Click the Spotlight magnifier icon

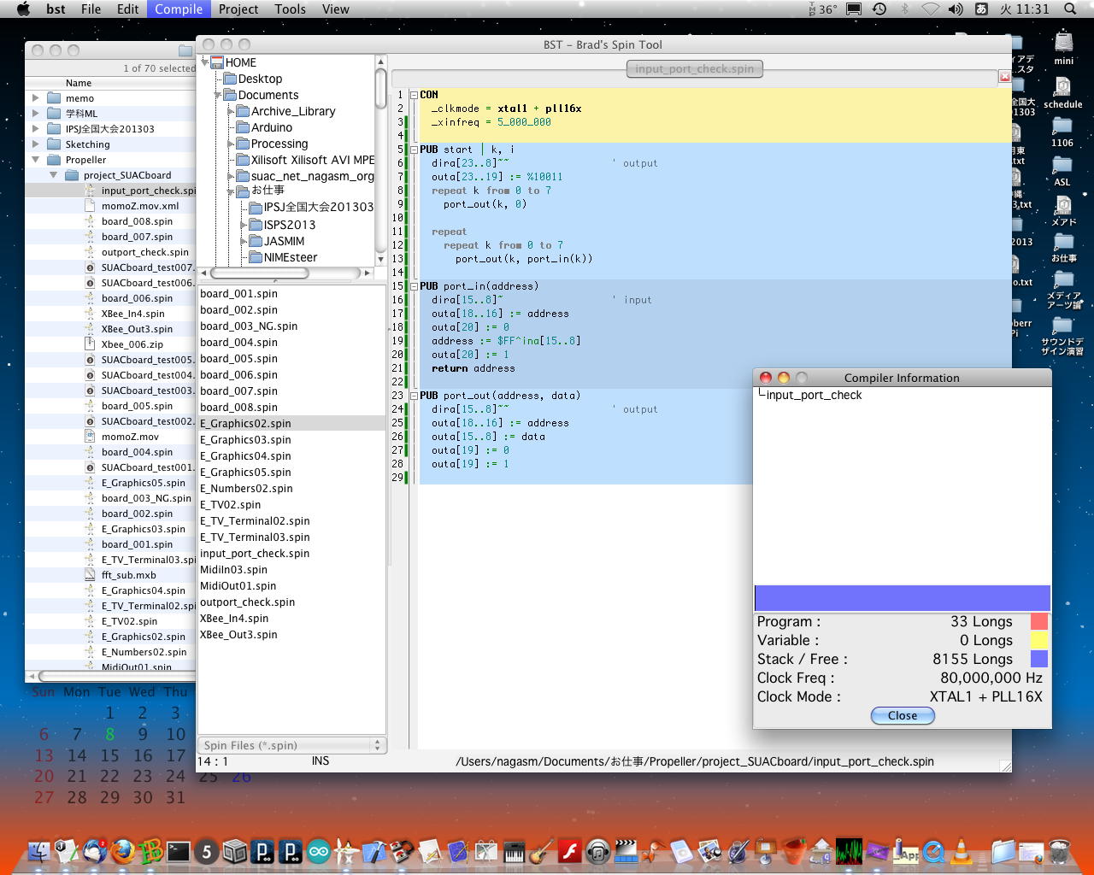[x=1070, y=9]
